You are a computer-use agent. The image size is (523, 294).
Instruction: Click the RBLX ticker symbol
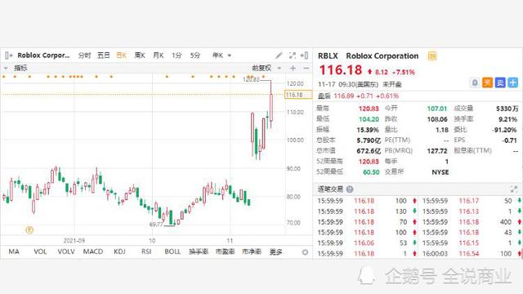(328, 56)
